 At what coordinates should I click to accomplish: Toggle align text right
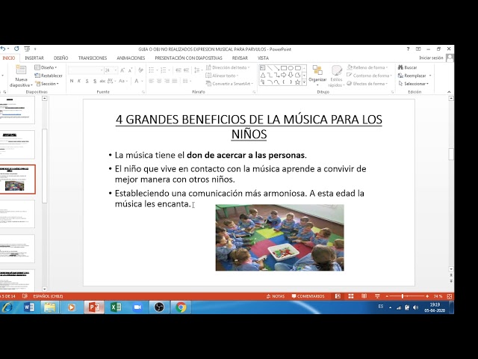(x=167, y=81)
